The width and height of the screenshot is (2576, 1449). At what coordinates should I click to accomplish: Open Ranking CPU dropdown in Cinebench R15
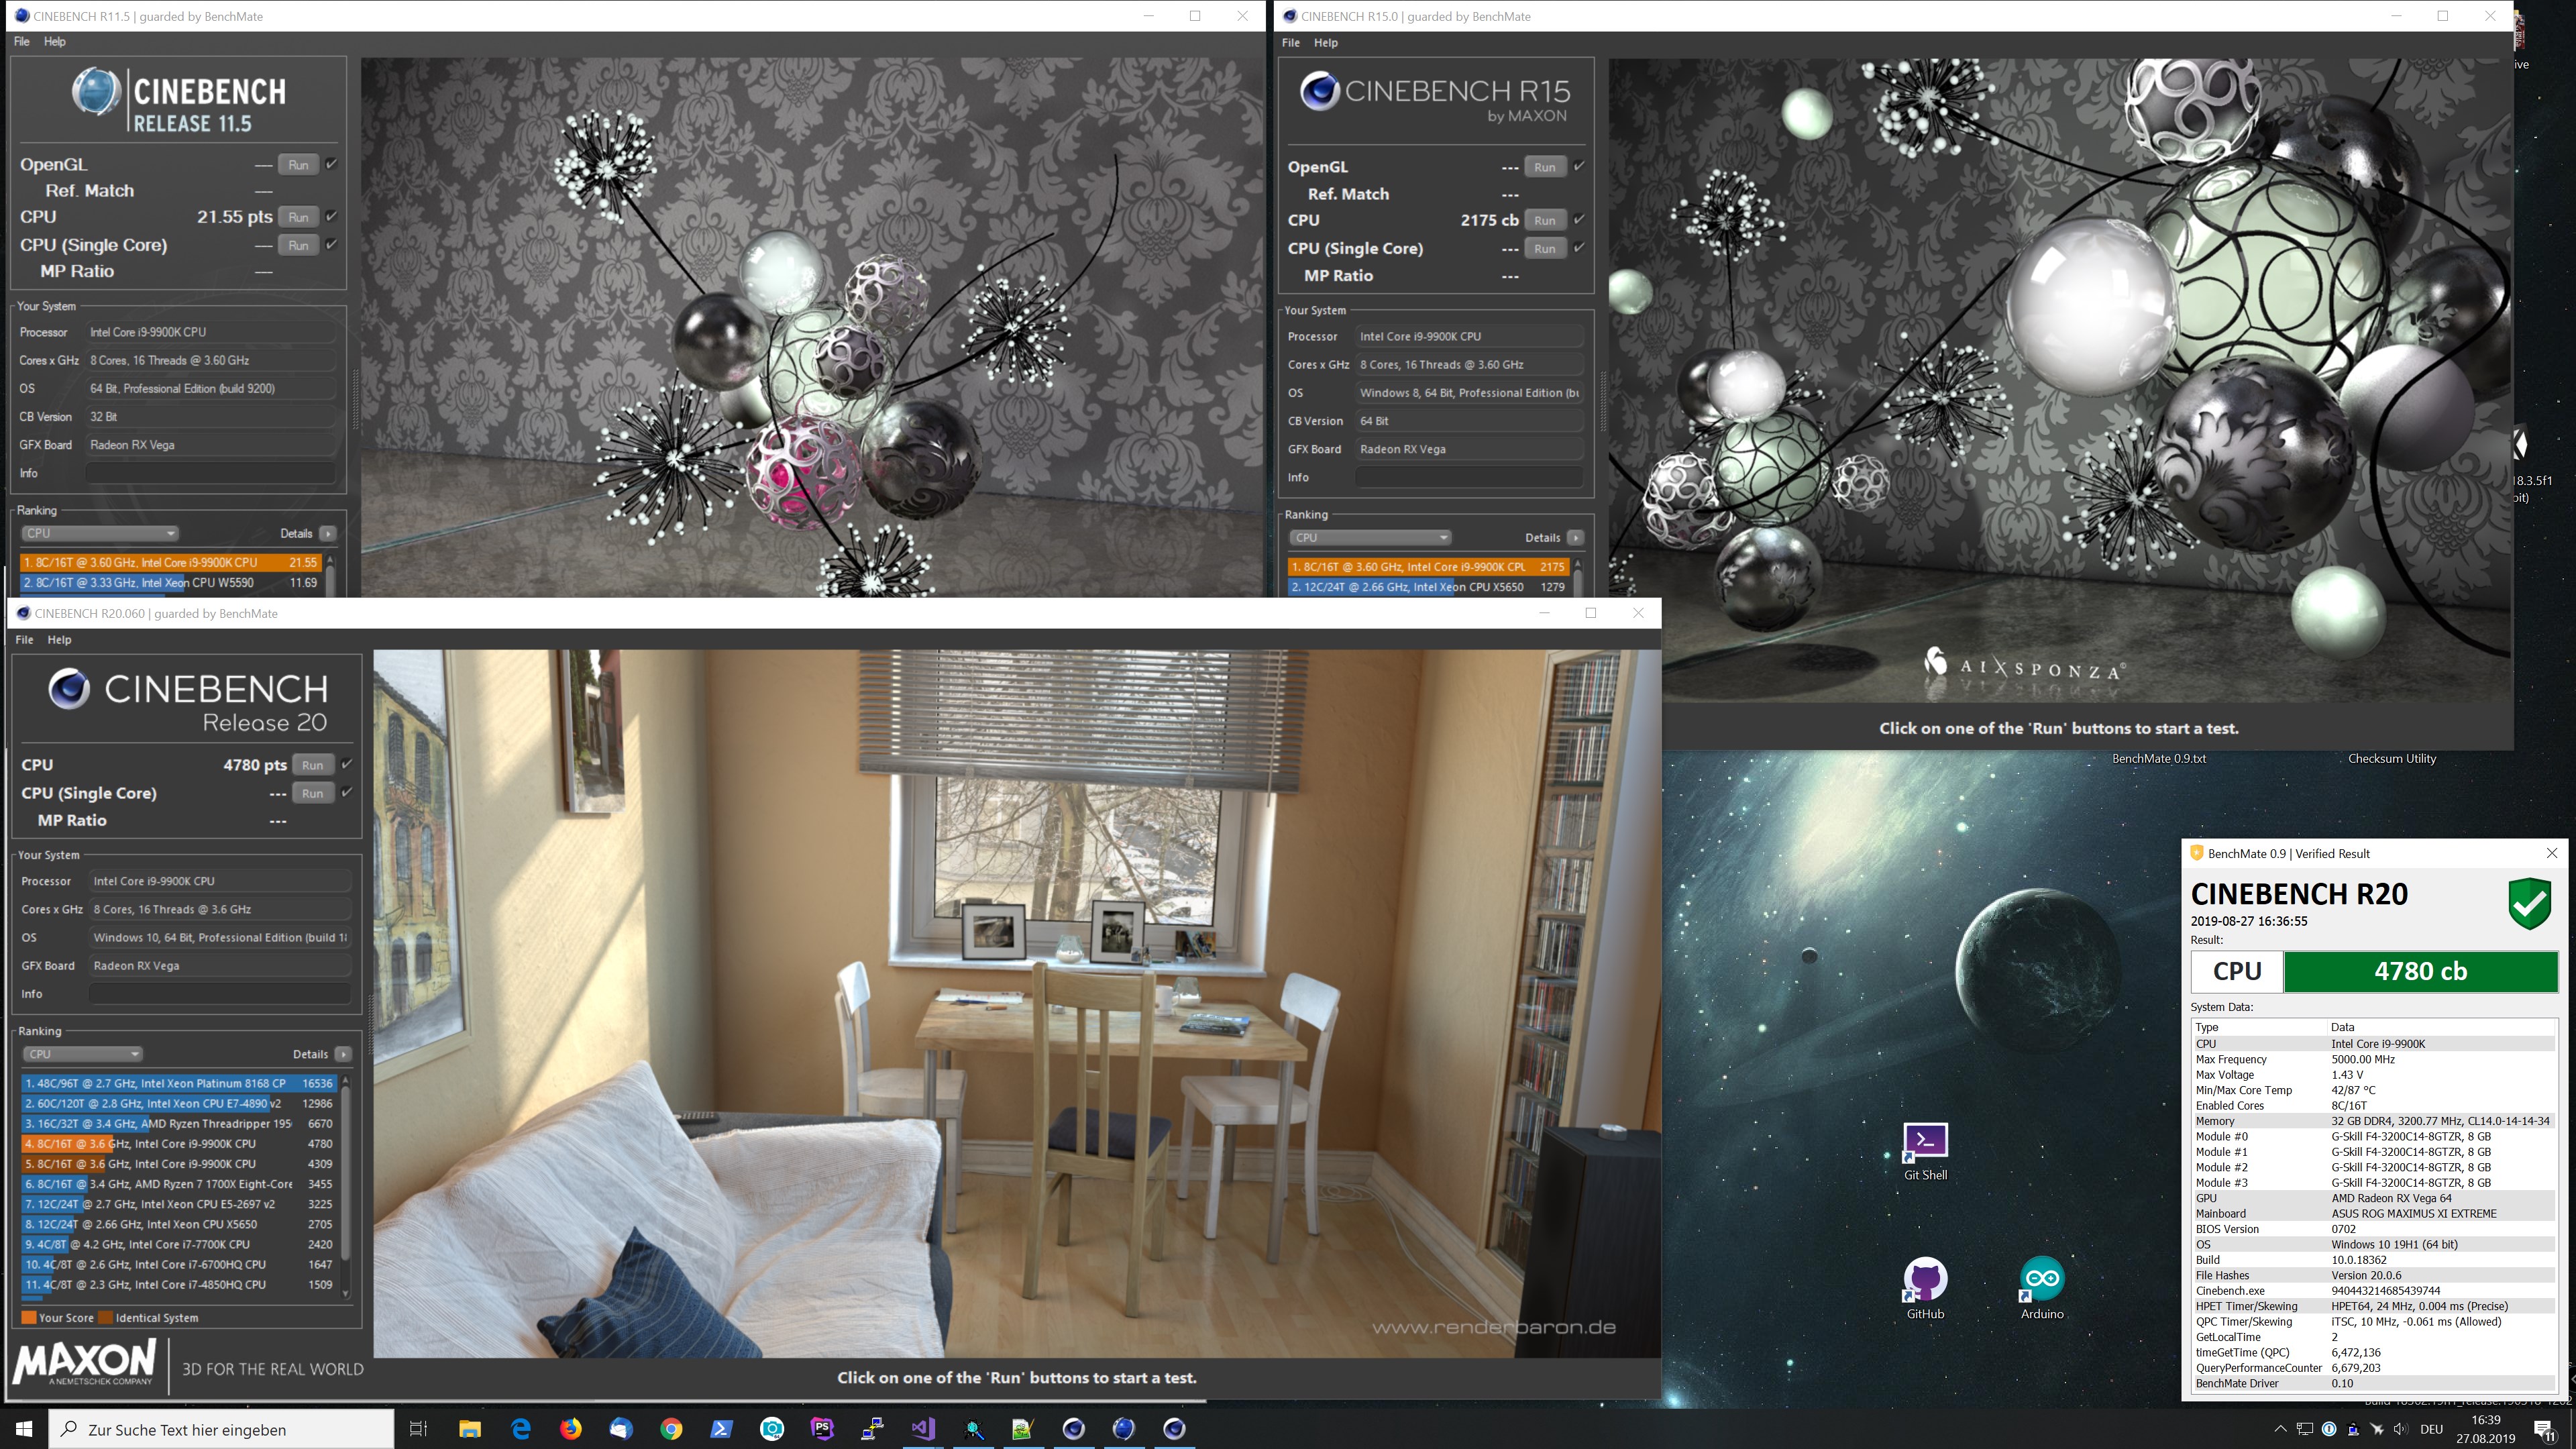[x=1369, y=537]
